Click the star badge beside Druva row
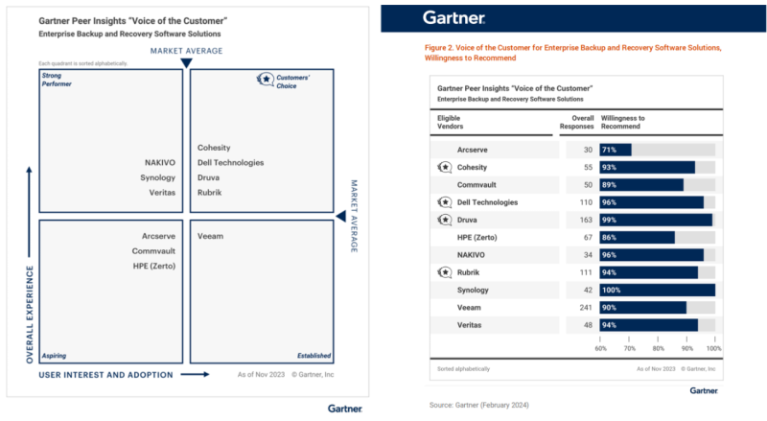This screenshot has height=421, width=767. click(445, 220)
